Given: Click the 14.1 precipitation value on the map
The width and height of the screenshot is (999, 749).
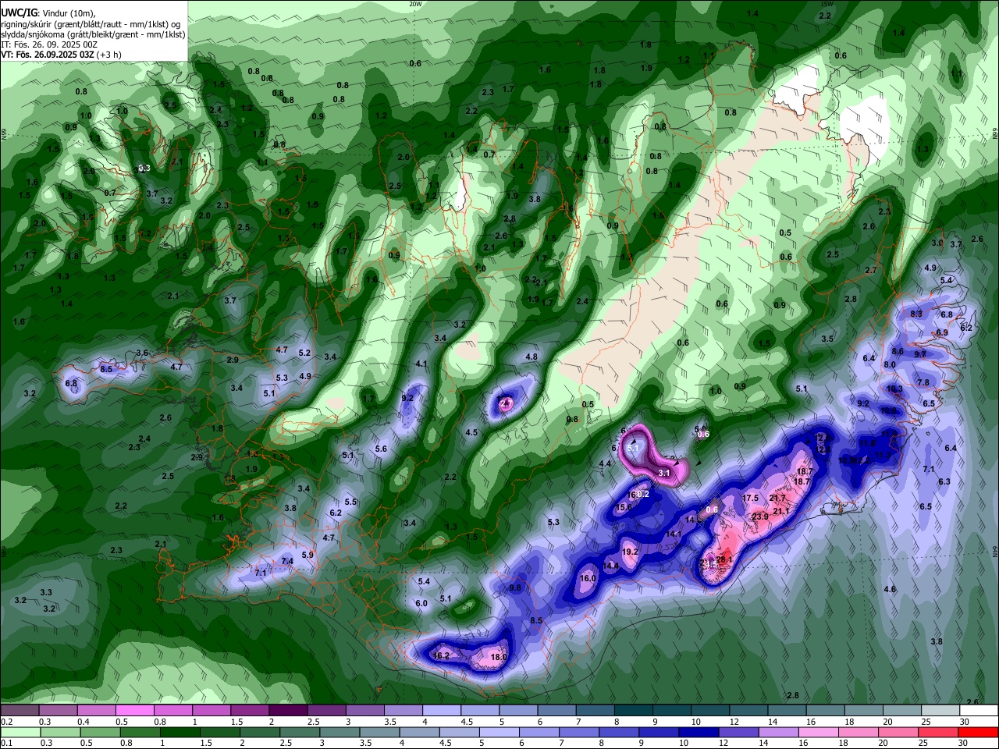Looking at the screenshot, I should (x=674, y=534).
